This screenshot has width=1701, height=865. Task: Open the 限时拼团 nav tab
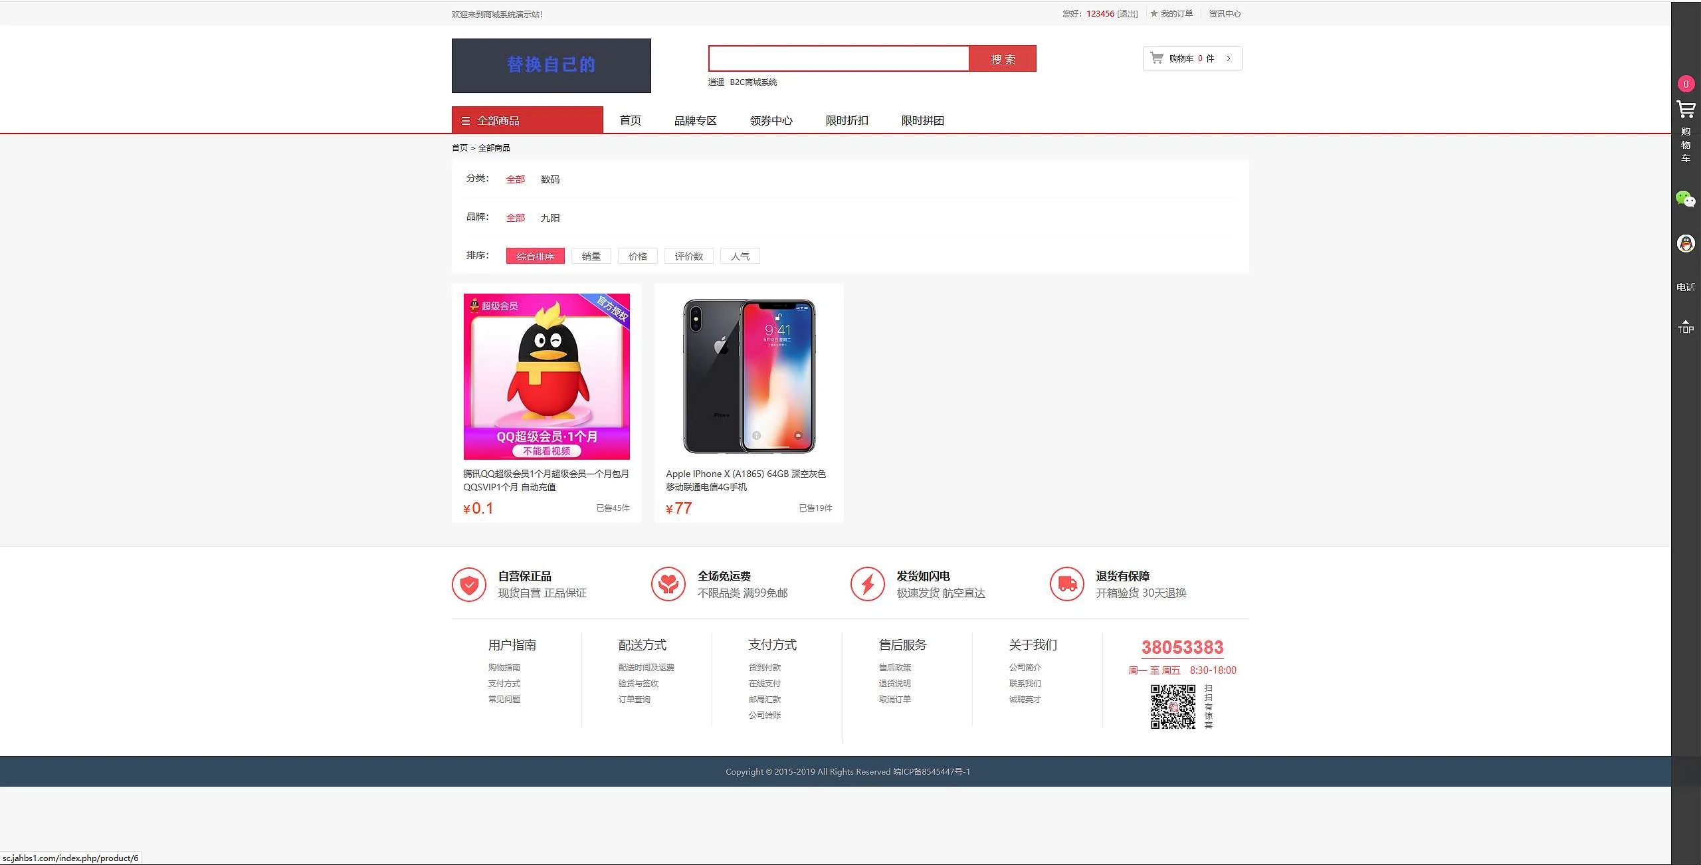(922, 120)
